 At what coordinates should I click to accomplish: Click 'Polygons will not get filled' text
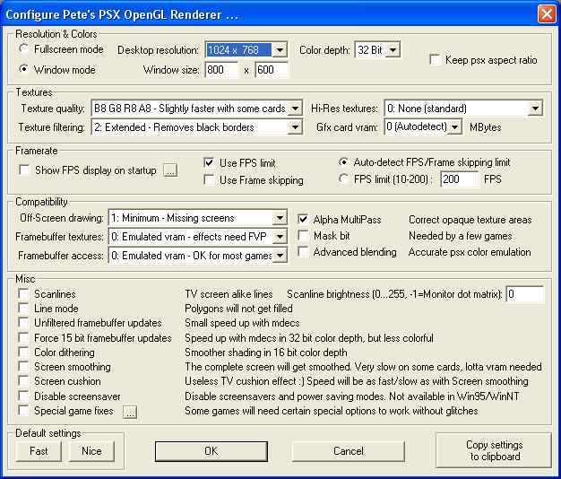click(238, 309)
